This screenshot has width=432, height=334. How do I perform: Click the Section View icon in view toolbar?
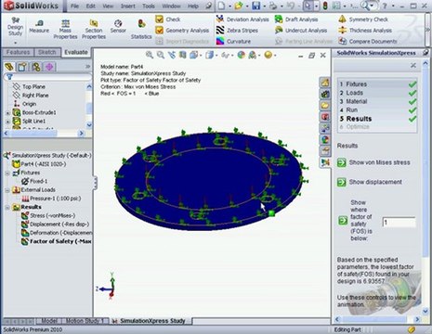183,55
